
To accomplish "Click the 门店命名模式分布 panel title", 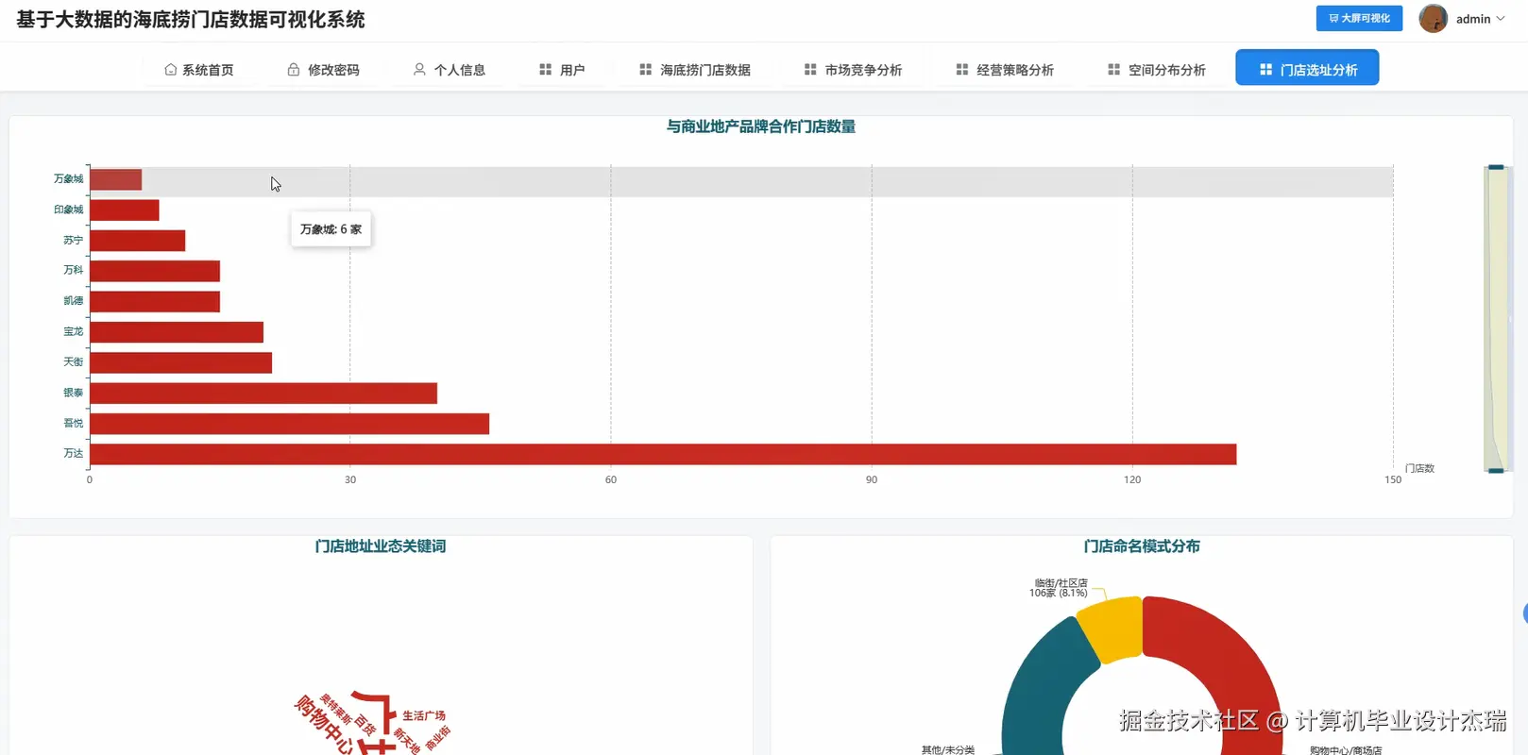I will pos(1142,546).
